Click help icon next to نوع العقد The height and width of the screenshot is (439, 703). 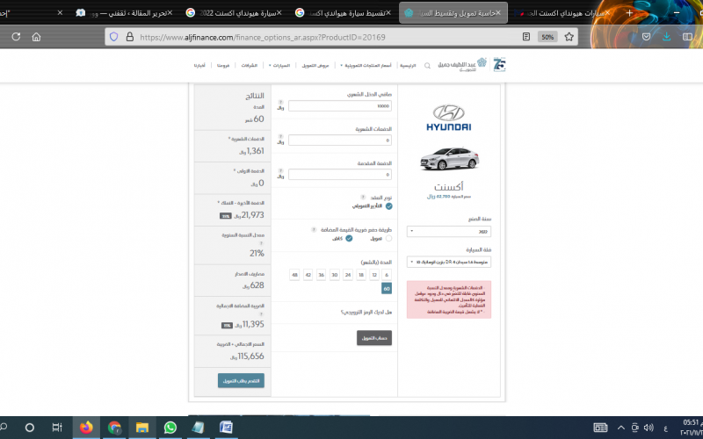[x=363, y=197]
